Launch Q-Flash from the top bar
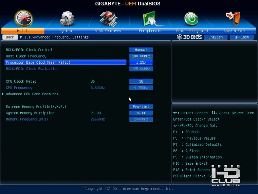Viewport: 258px width, 194px height. tap(242, 37)
